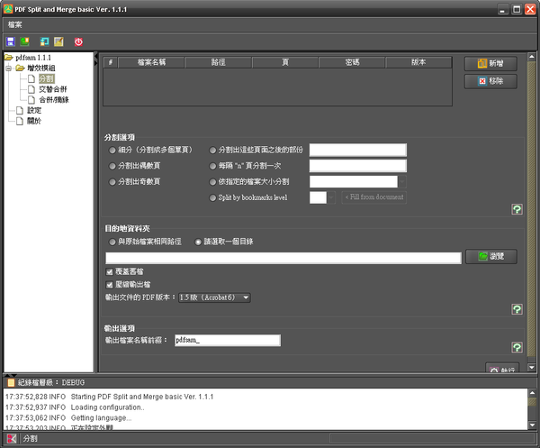Toggle the 壓縮輸出檔 compress checkbox
Image resolution: width=540 pixels, height=448 pixels.
coord(110,285)
